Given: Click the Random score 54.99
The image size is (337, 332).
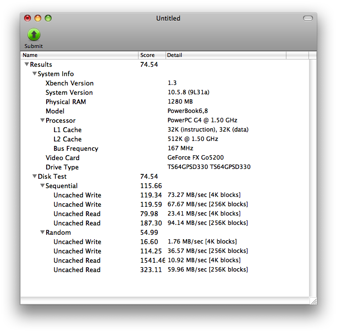Looking at the screenshot, I should 149,232.
